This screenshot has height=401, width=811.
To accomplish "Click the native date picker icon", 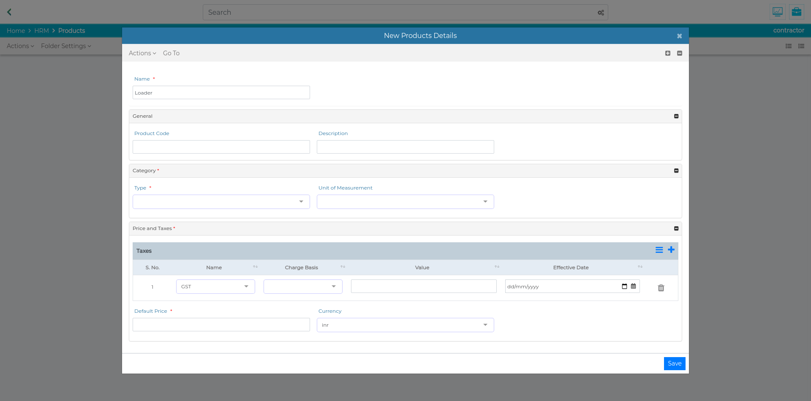I will point(625,286).
